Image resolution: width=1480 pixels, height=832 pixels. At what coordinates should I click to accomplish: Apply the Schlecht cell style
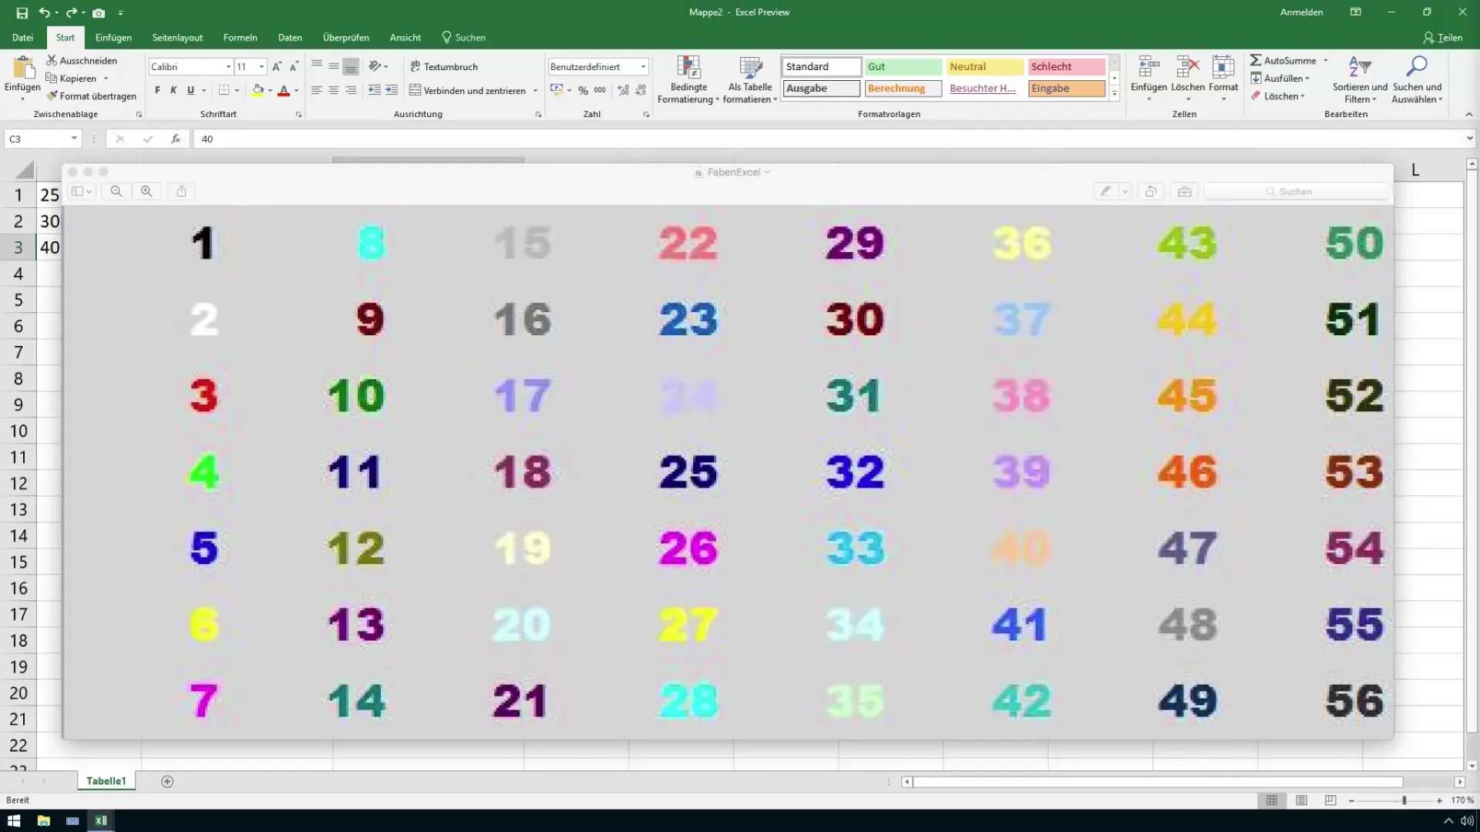point(1066,67)
